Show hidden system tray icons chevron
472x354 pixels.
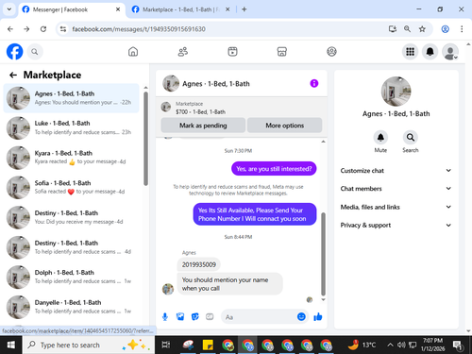point(390,345)
